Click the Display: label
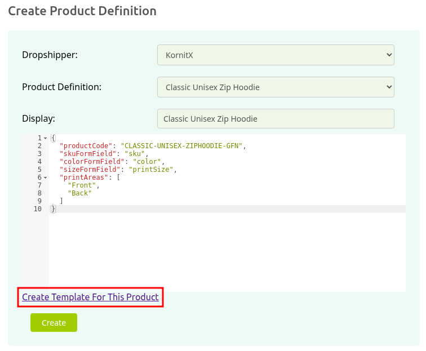426x351 pixels. 38,119
